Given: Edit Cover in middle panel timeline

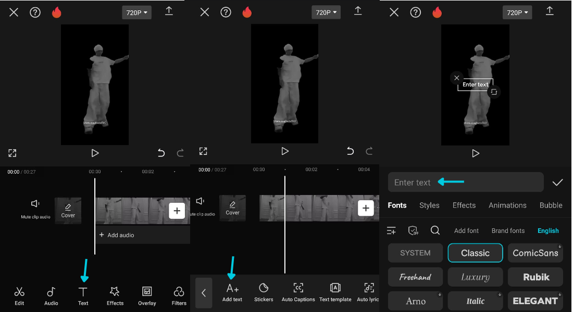Looking at the screenshot, I should tap(232, 208).
